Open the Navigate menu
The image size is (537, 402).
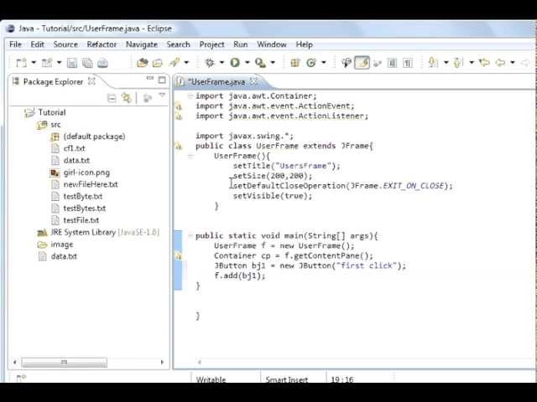pyautogui.click(x=142, y=44)
